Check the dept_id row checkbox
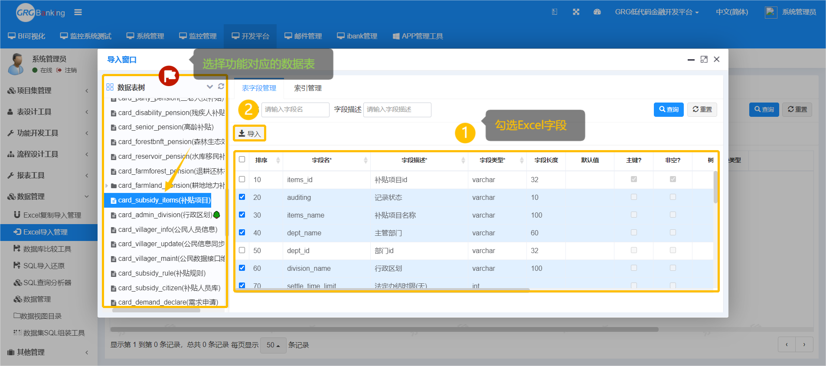The width and height of the screenshot is (826, 366). click(242, 250)
